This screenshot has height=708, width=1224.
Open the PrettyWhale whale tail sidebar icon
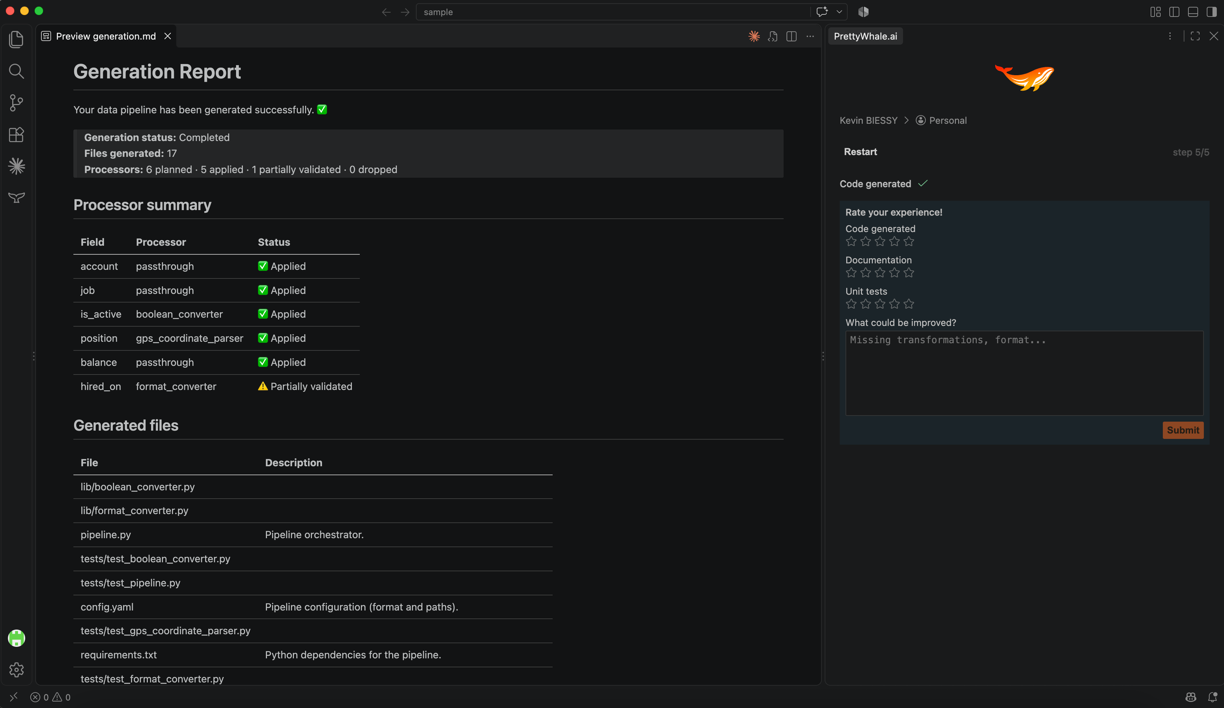[x=17, y=198]
